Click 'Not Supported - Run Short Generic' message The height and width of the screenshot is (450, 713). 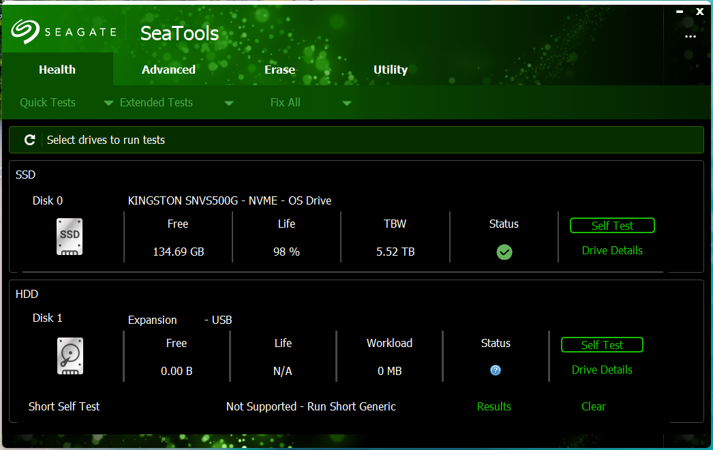click(311, 406)
